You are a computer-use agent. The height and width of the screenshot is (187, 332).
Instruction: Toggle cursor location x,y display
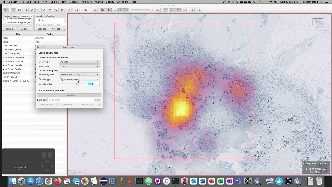coord(171,10)
